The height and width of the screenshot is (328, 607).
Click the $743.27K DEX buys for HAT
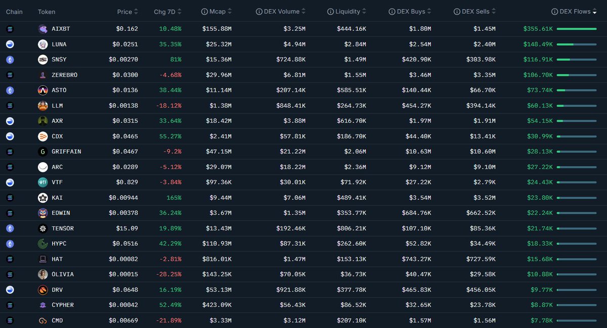tap(417, 259)
